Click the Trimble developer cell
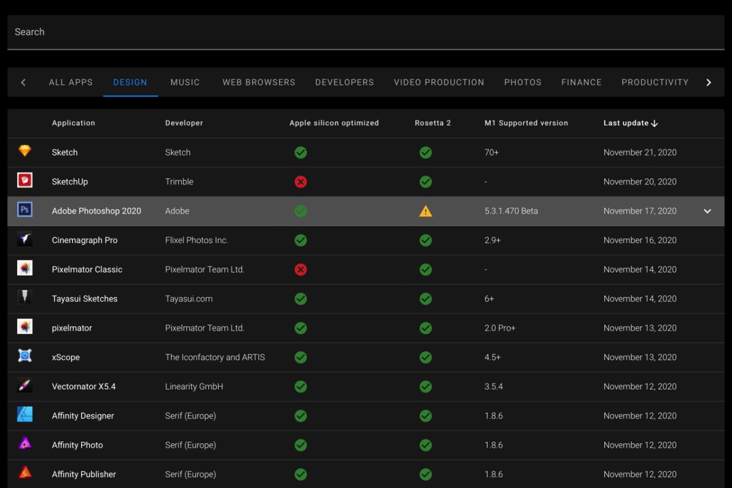 click(x=179, y=182)
